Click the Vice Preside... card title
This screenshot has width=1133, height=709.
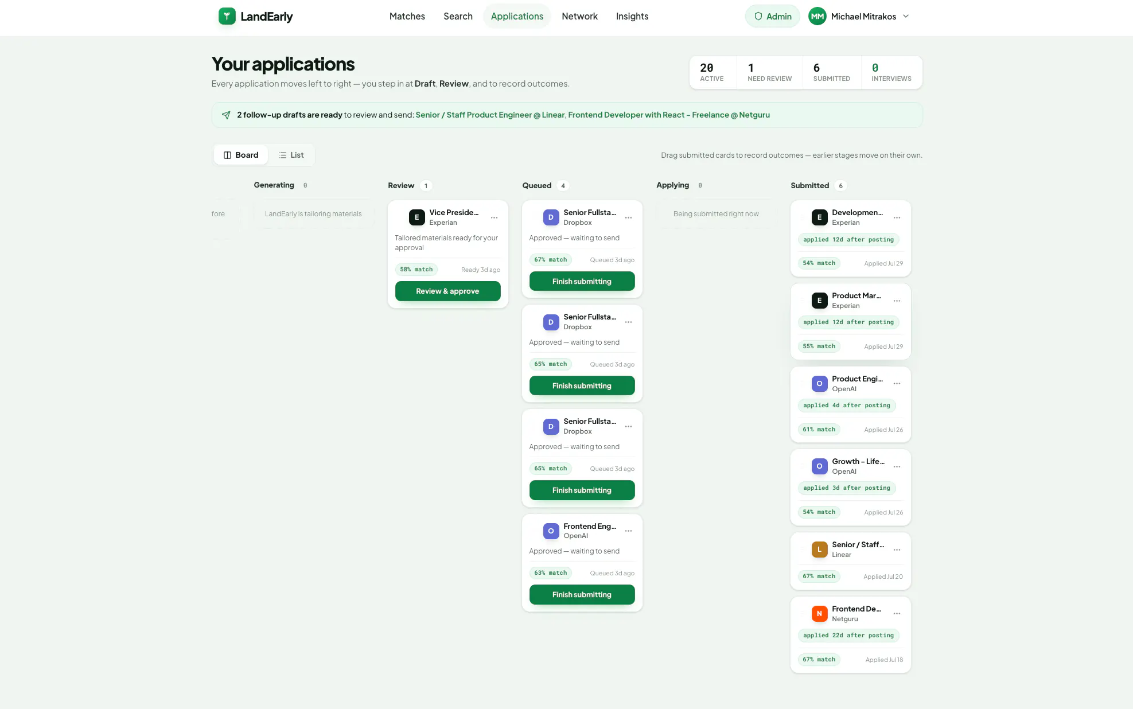tap(454, 212)
